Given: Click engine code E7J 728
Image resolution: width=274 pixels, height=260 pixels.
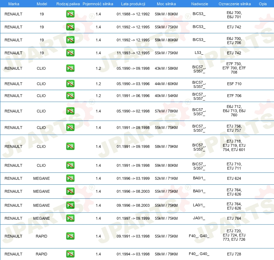Looking at the screenshot, I should (x=234, y=254).
